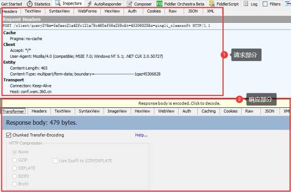Click the Client header group
This screenshot has height=192, width=291.
(x=9, y=45)
